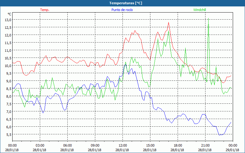The image size is (245, 153).
Task: Click the 12:00 time axis label
Action: tap(123, 146)
